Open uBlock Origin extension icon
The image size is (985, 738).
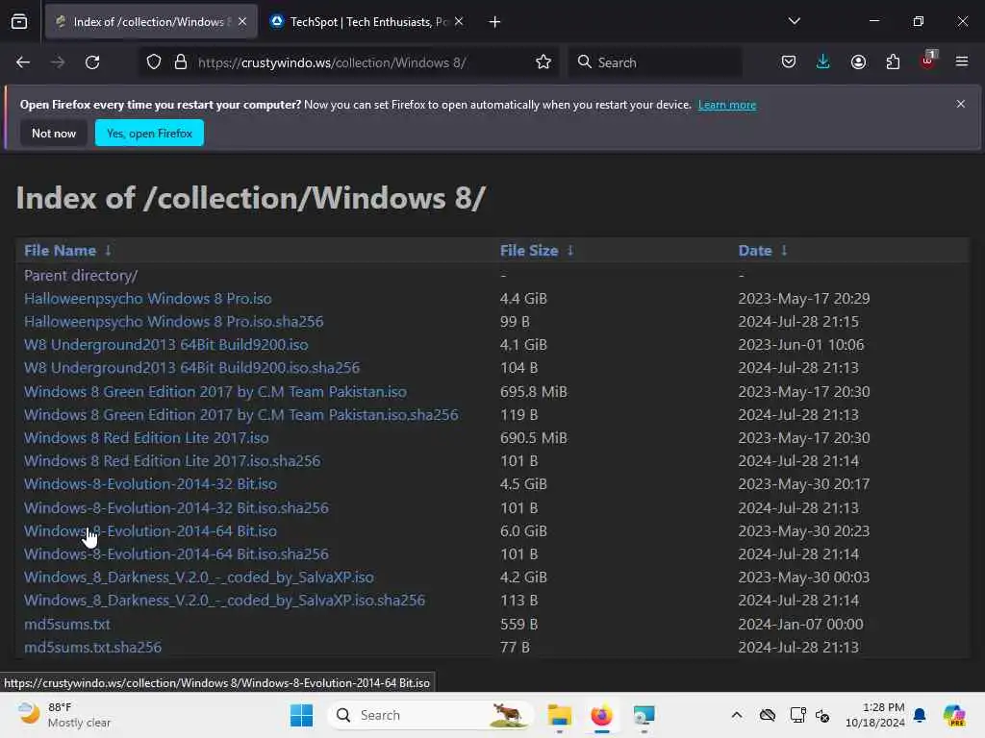pyautogui.click(x=928, y=61)
